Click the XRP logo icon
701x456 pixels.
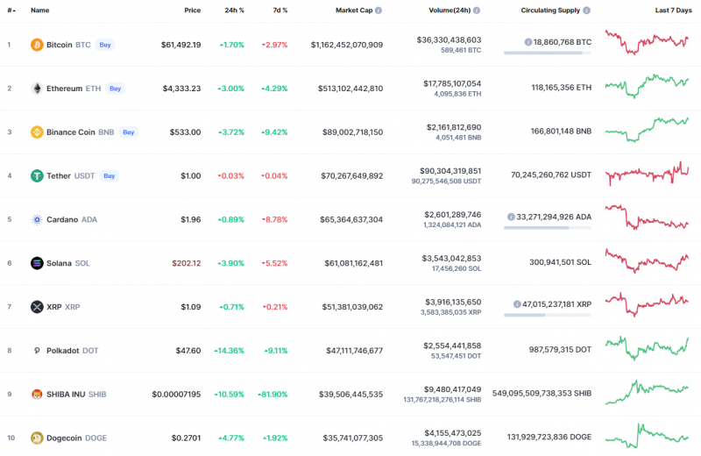(x=37, y=307)
